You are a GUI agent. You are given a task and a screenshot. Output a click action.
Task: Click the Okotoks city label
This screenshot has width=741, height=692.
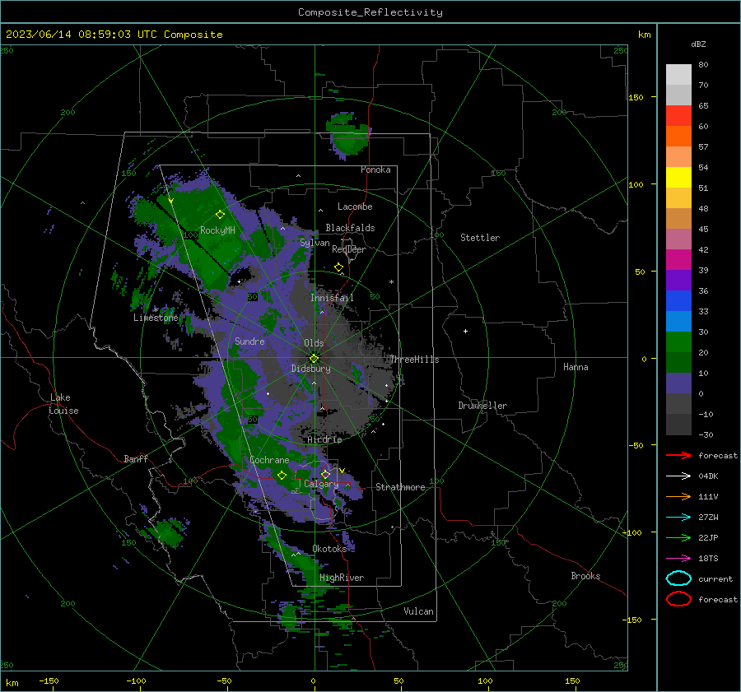(329, 549)
